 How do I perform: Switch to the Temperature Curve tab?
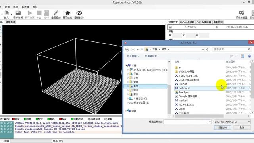click(10, 22)
